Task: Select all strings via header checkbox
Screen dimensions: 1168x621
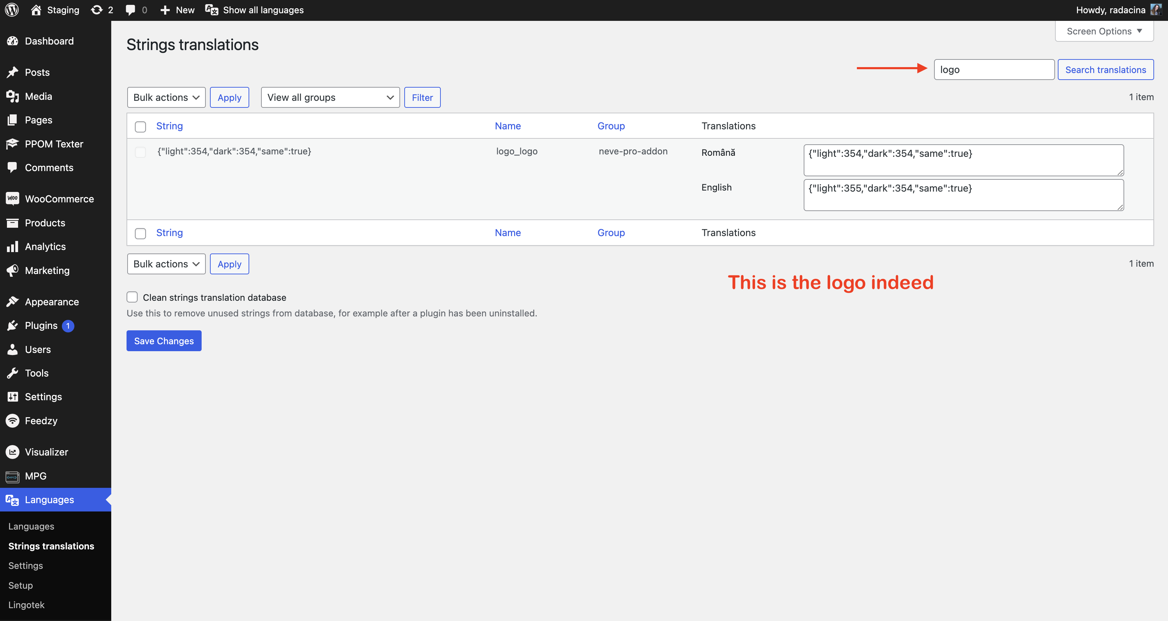Action: pos(140,127)
